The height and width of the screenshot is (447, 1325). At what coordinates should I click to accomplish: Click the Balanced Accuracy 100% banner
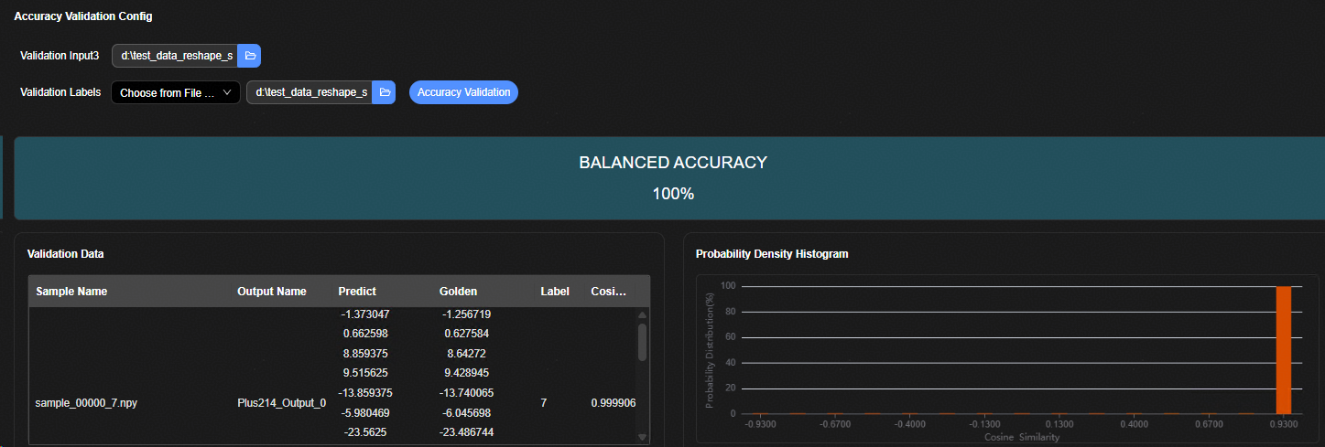[672, 178]
